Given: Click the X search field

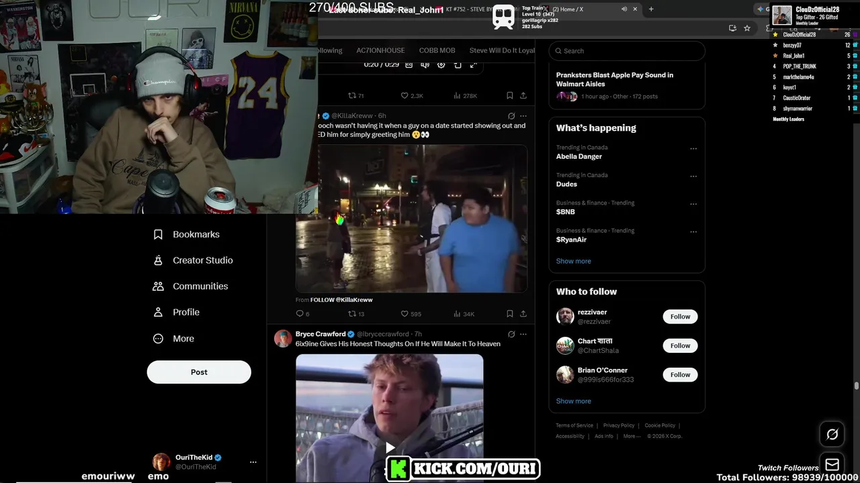Looking at the screenshot, I should pyautogui.click(x=627, y=50).
